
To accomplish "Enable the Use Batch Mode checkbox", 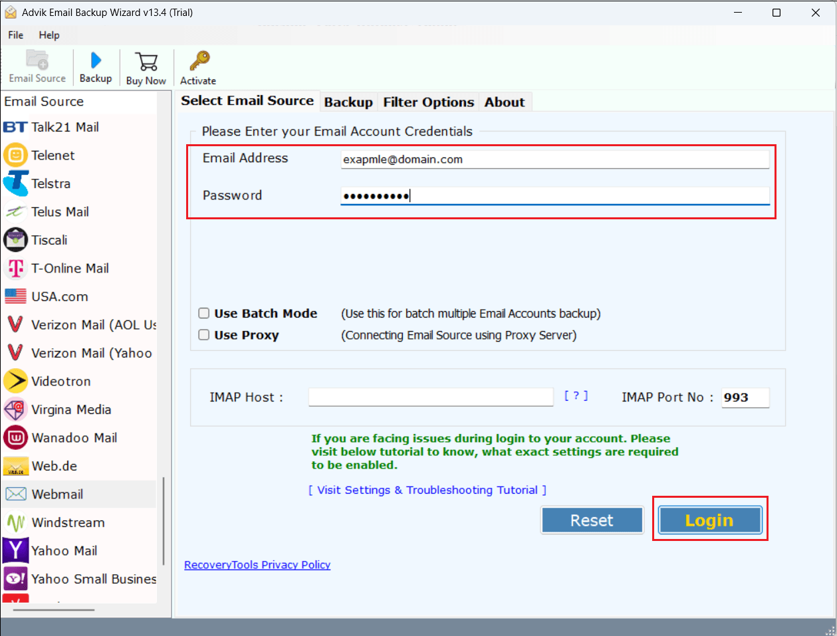I will 204,313.
